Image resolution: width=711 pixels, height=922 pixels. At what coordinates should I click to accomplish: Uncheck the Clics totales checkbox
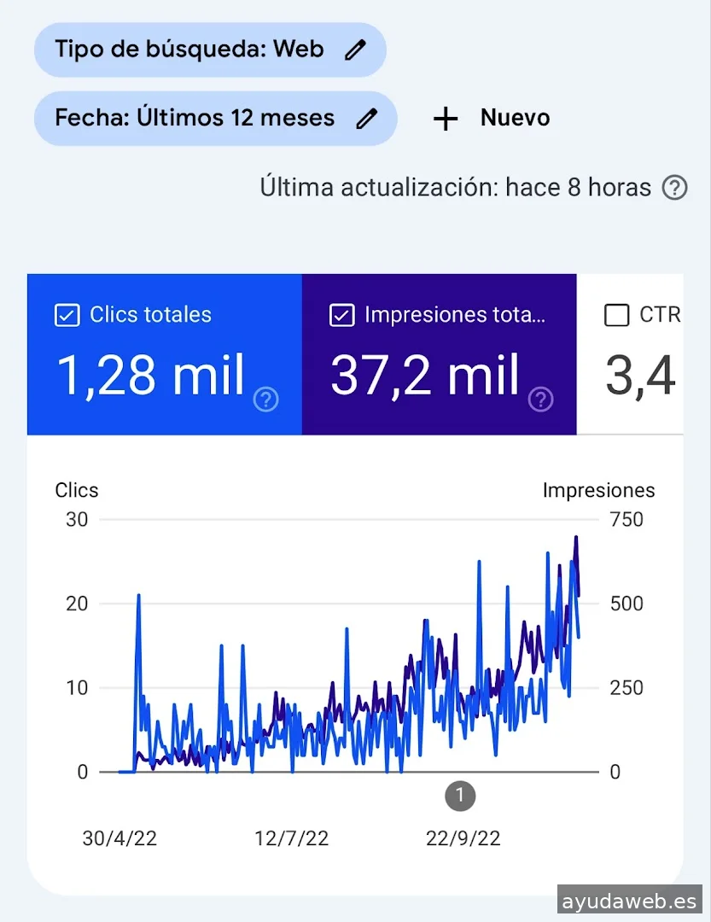[x=67, y=315]
